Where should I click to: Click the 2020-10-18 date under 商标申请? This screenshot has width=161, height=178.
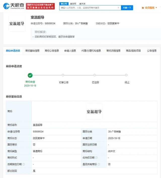[x=30, y=86]
